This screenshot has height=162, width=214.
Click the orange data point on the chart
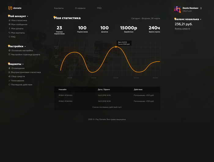(116, 47)
